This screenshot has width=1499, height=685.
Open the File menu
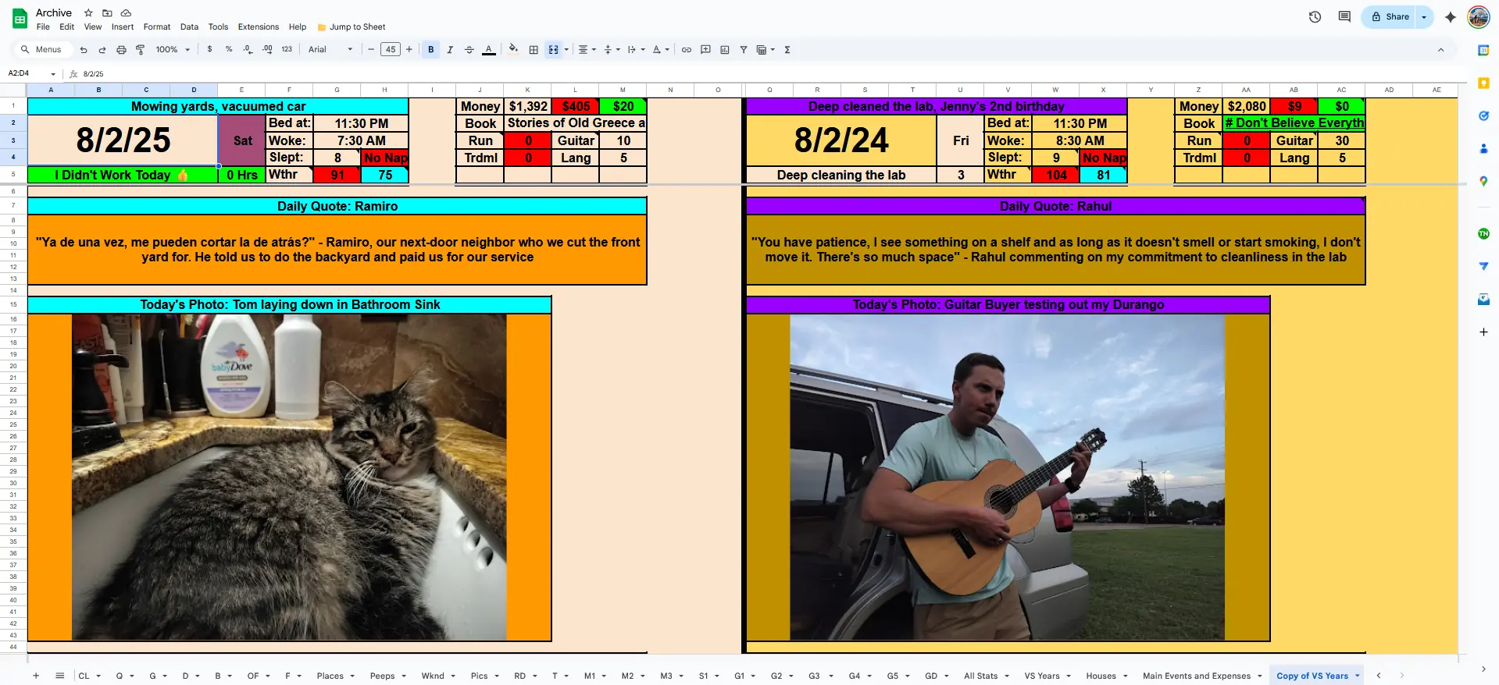tap(43, 27)
